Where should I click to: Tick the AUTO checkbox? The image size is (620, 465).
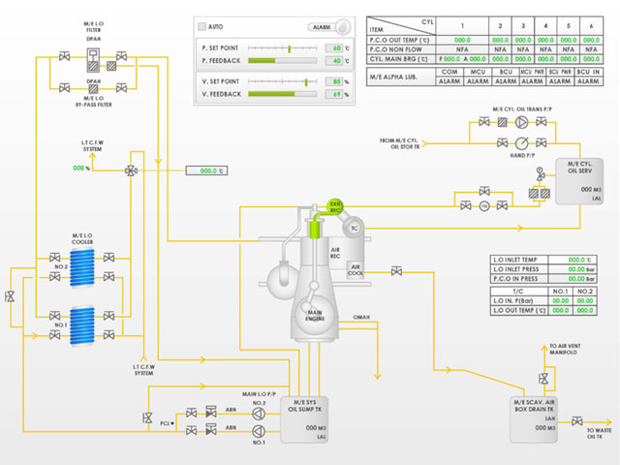tap(202, 26)
